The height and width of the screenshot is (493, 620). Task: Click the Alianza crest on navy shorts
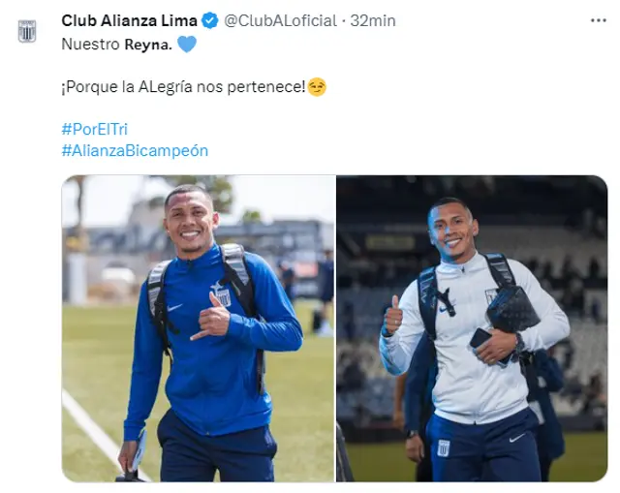click(x=444, y=447)
